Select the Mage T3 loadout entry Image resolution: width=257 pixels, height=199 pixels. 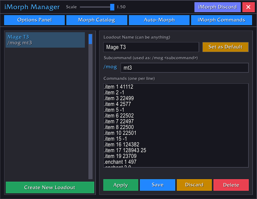coord(45,40)
